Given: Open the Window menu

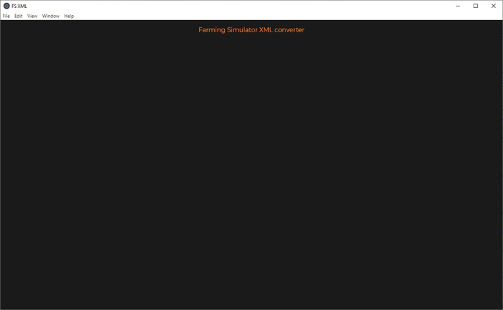Looking at the screenshot, I should point(51,16).
